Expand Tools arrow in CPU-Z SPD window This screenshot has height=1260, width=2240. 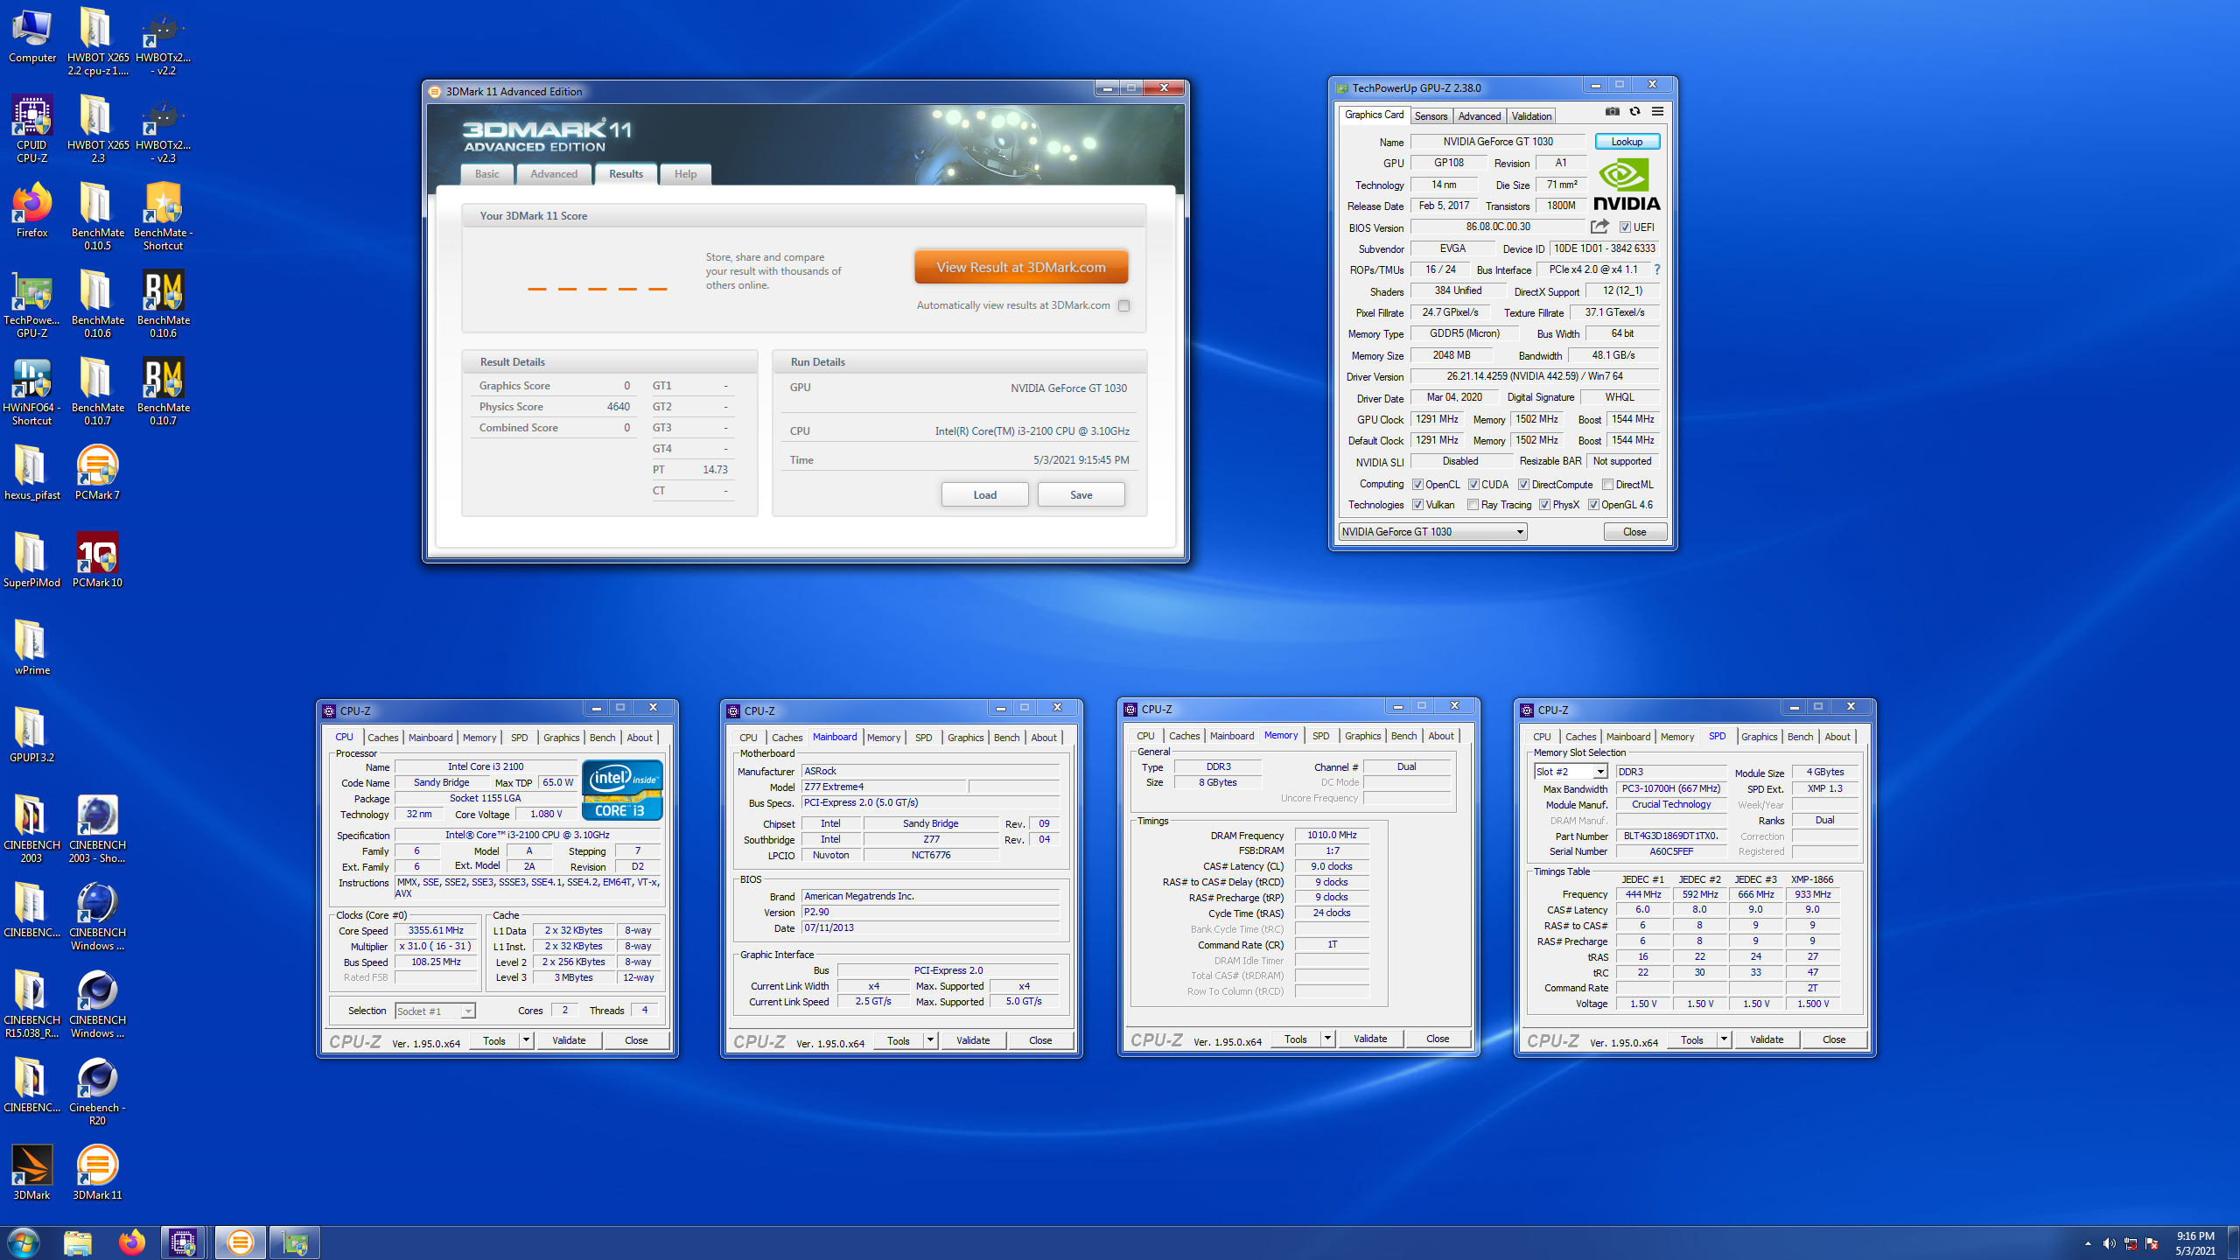1724,1039
